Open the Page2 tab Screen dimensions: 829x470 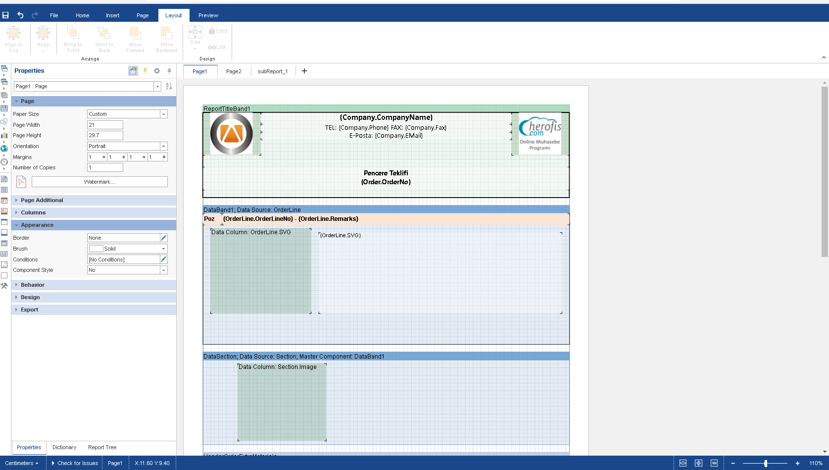point(234,71)
